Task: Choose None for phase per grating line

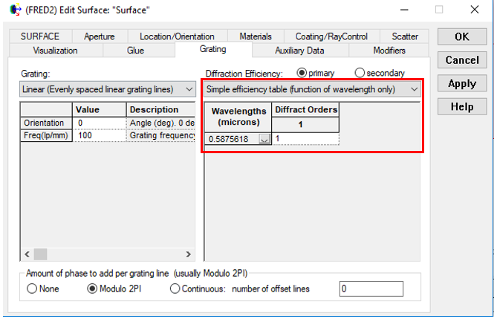Action: (x=33, y=289)
